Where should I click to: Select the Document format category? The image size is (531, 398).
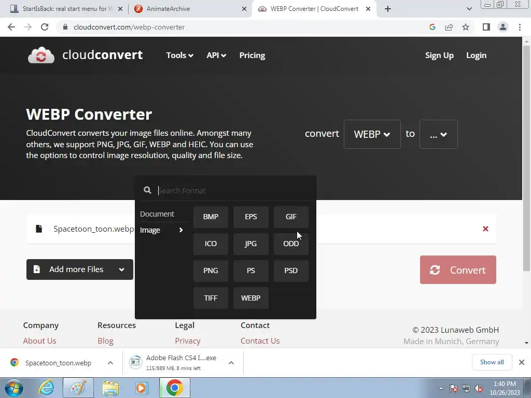[x=157, y=214]
